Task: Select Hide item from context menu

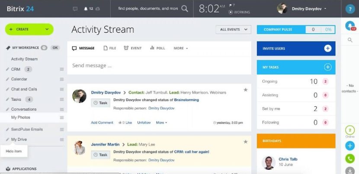Action: 14,151
